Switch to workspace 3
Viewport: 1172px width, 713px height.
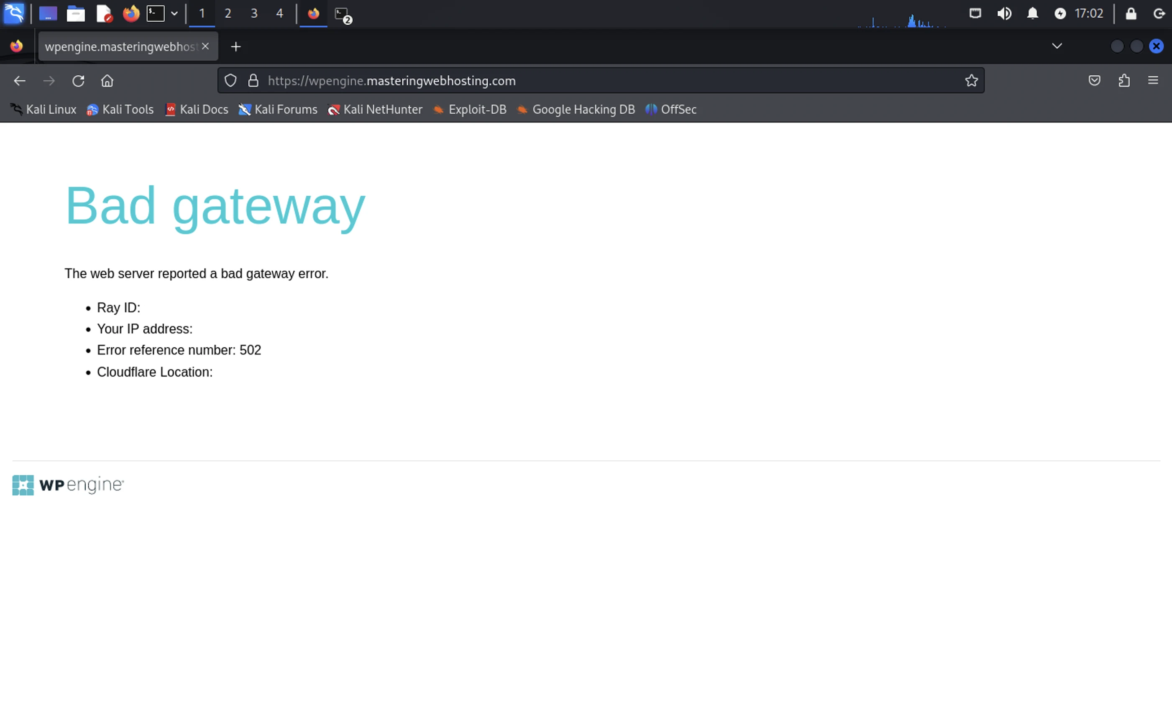pos(254,13)
